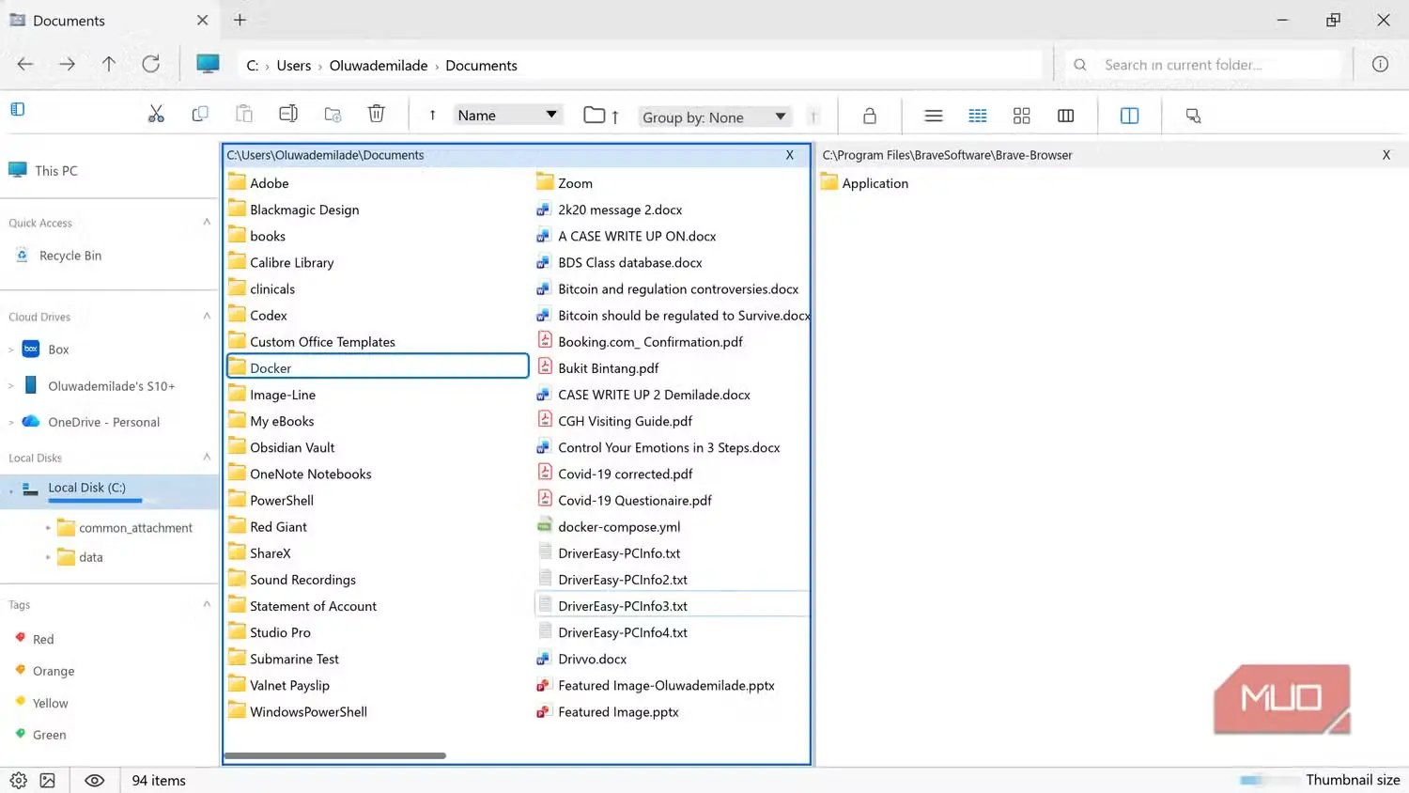The image size is (1409, 793).
Task: Open settings gear in status bar
Action: [x=19, y=781]
